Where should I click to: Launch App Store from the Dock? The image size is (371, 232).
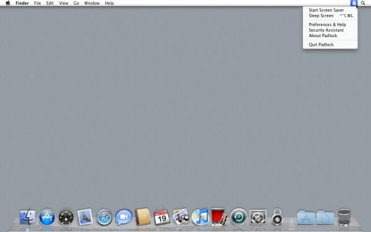pyautogui.click(x=47, y=217)
